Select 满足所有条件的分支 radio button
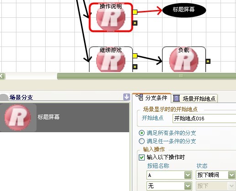 tap(142, 133)
